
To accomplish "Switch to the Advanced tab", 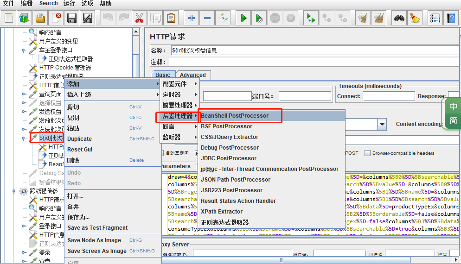I will (193, 75).
